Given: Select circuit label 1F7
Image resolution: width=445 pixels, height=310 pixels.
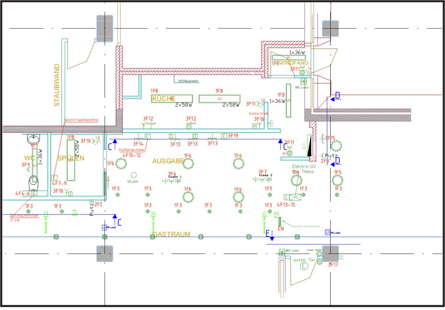Looking at the screenshot, I should coord(34,146).
